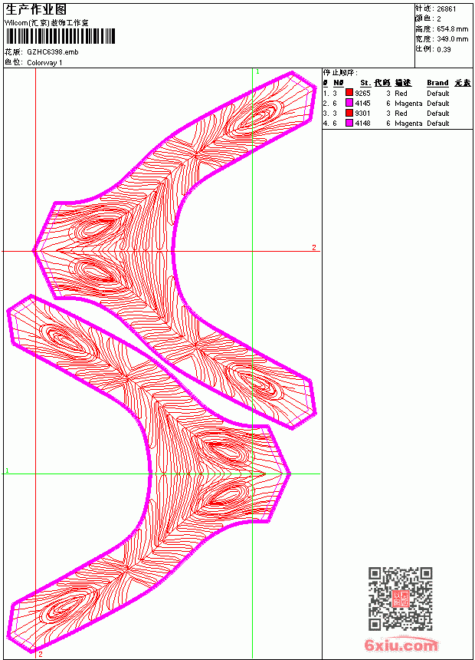Click the 生产作业图 title
This screenshot has width=475, height=660.
36,10
